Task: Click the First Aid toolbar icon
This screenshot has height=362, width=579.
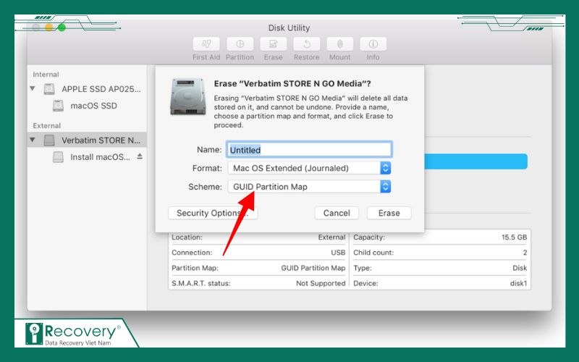Action: point(206,44)
